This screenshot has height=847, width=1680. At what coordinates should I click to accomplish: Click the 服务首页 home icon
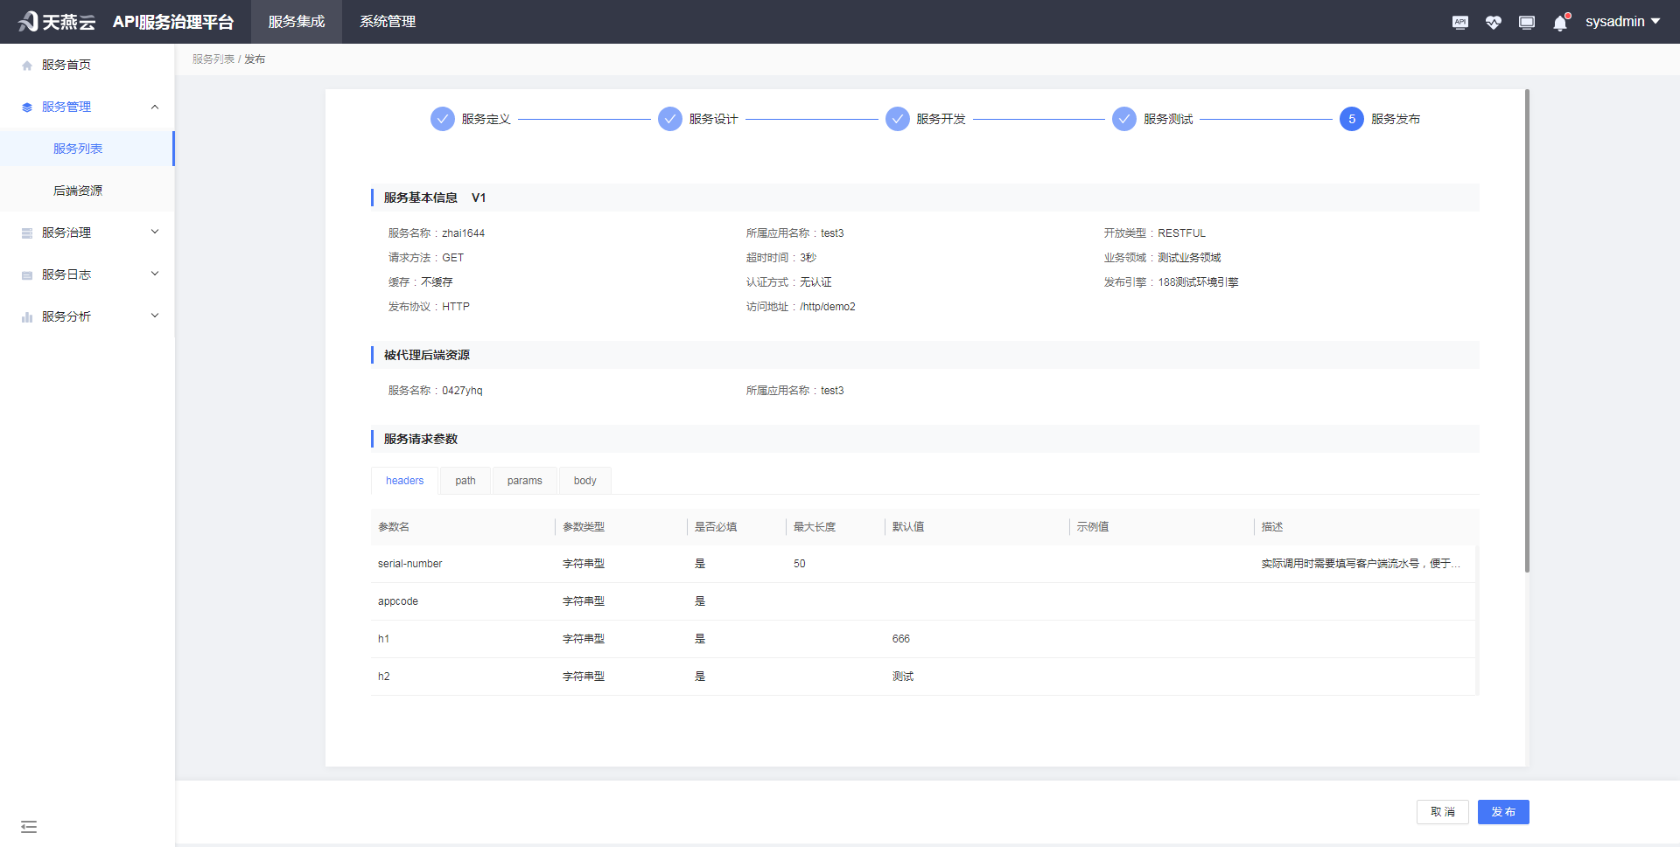pyautogui.click(x=27, y=66)
